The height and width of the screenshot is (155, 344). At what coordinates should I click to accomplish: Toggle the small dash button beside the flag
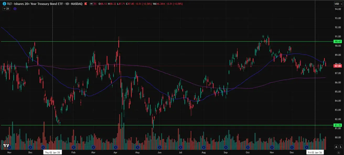click(x=91, y=4)
